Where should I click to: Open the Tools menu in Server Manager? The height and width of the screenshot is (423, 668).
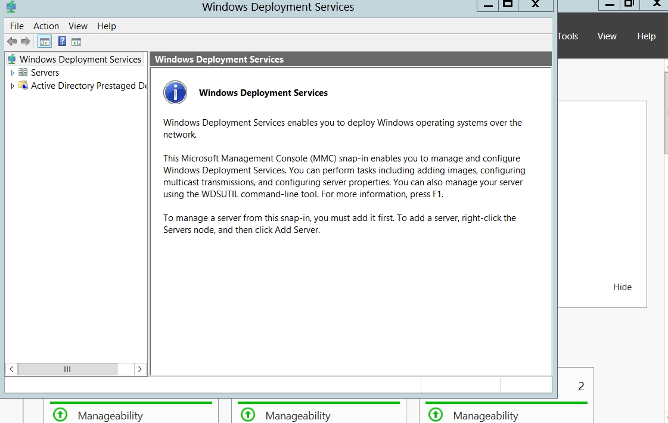tap(568, 36)
